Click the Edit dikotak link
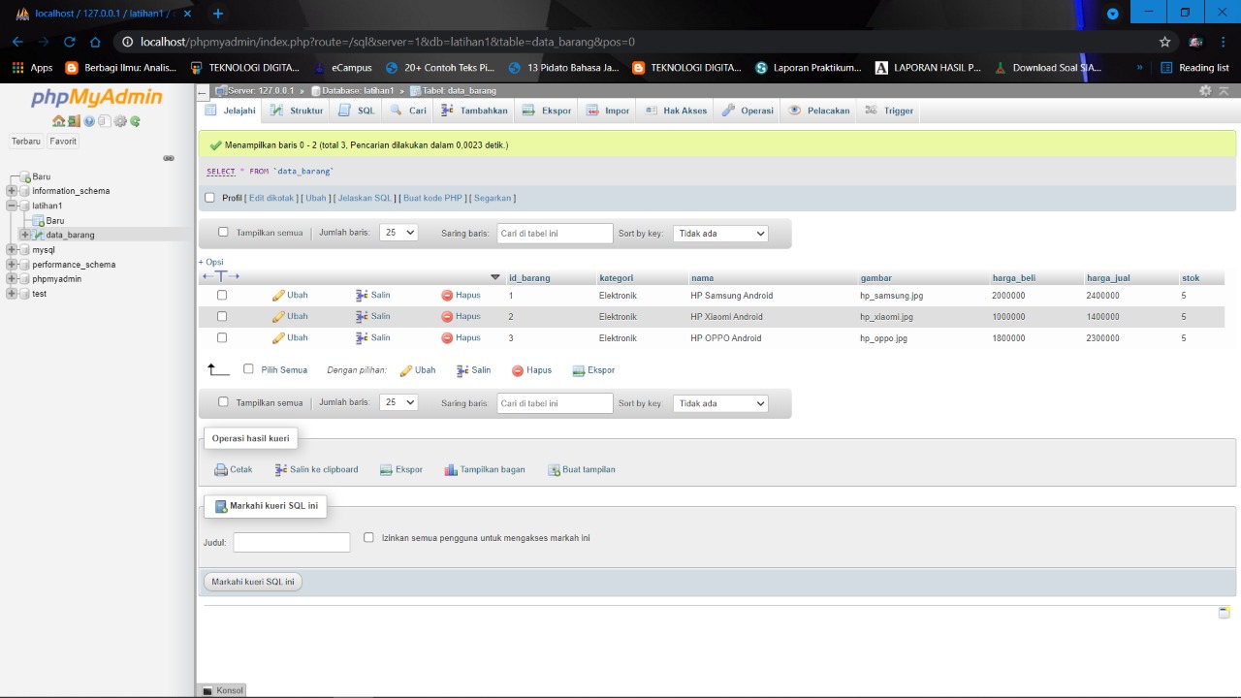 [x=271, y=198]
